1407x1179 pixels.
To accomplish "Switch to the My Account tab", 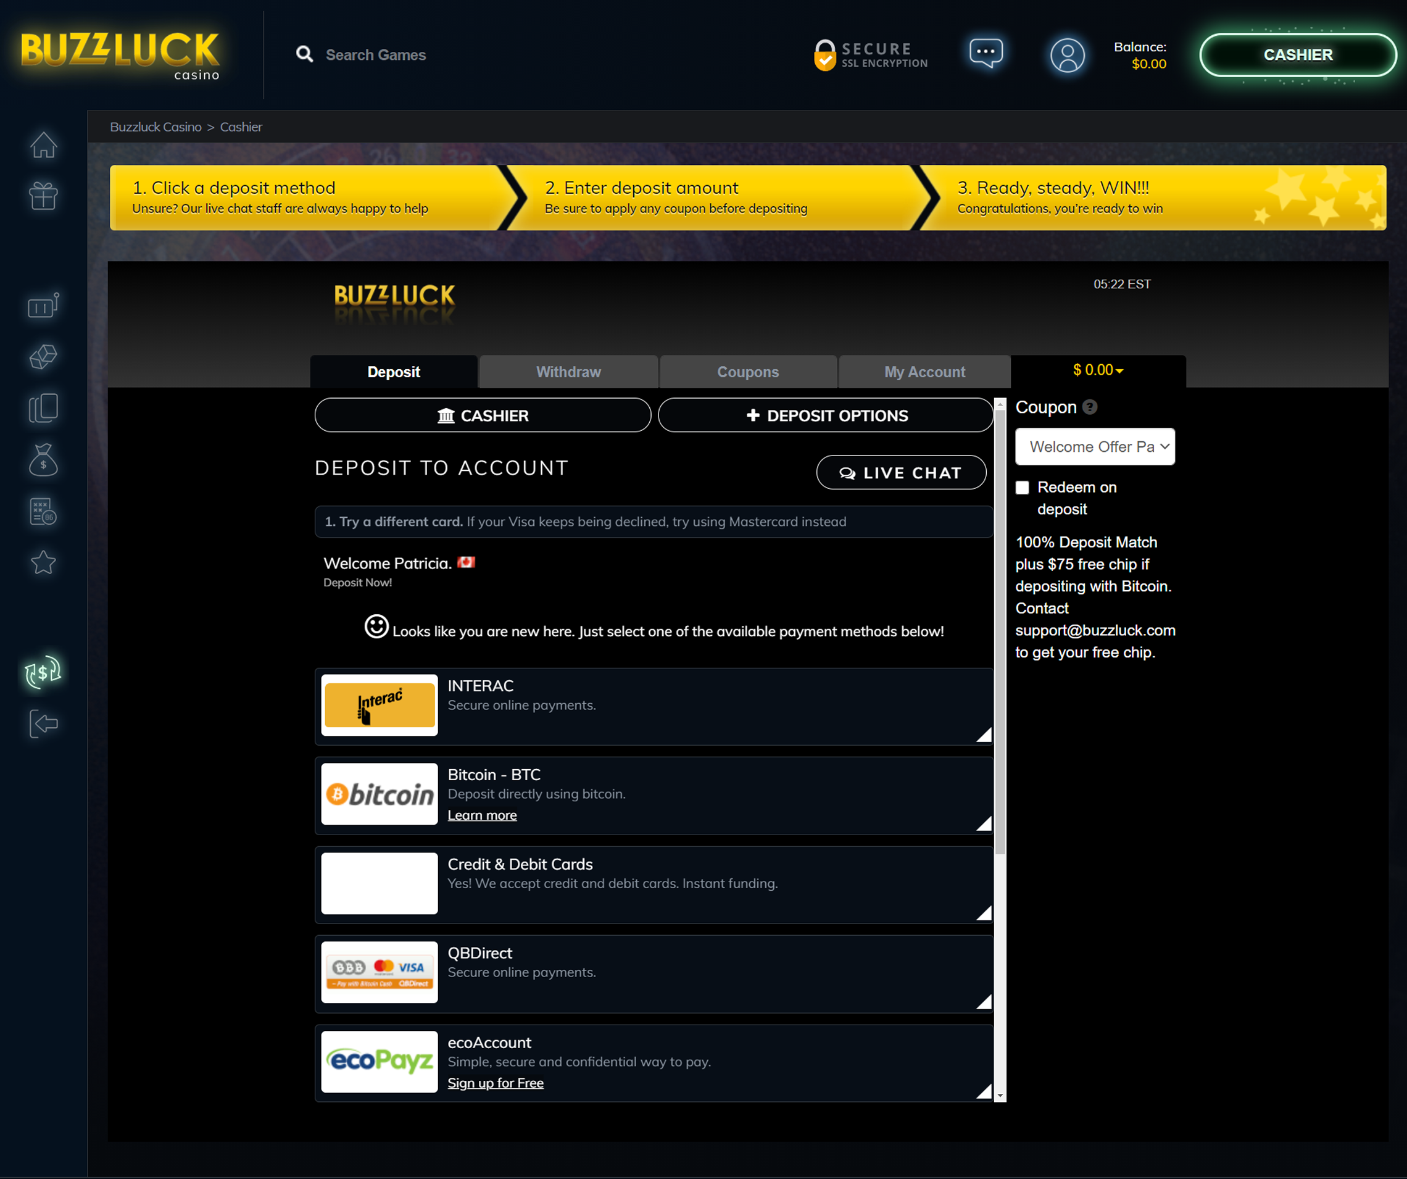I will (924, 372).
